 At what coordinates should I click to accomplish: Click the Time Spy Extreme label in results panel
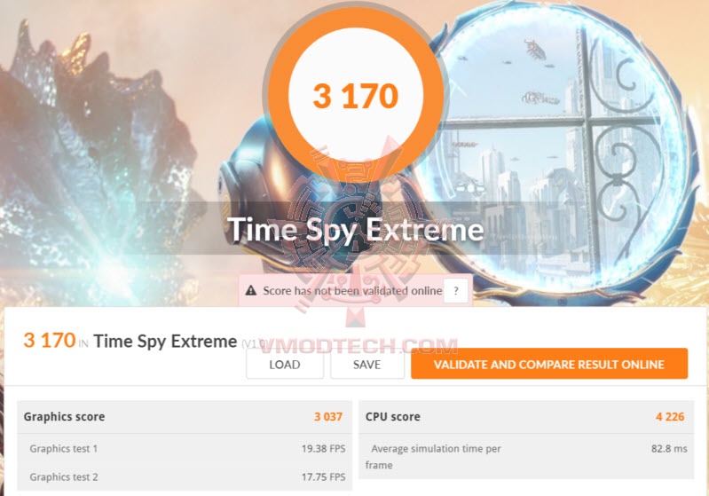[165, 341]
